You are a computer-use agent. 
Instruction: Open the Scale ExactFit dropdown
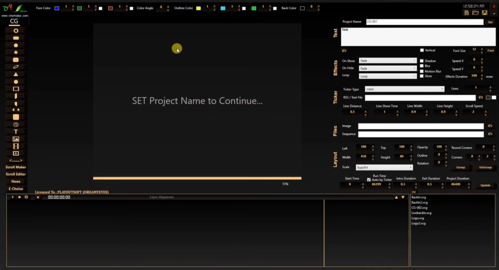coord(384,168)
